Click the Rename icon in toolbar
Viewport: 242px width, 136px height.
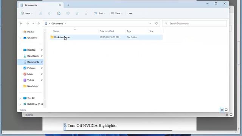point(68,13)
